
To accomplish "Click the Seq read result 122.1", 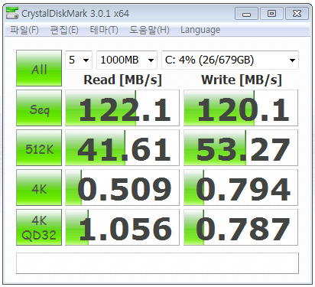I will [x=122, y=108].
